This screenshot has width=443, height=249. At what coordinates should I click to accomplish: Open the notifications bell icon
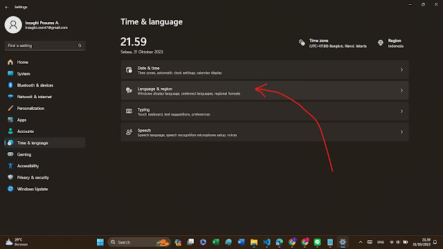(x=435, y=242)
